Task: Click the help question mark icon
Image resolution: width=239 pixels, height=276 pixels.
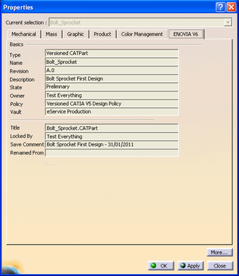Action: coord(221,7)
